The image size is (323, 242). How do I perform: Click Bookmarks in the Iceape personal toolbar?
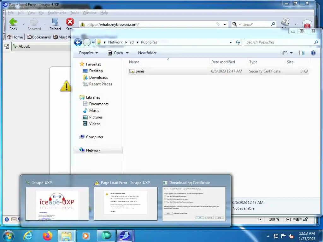39,37
